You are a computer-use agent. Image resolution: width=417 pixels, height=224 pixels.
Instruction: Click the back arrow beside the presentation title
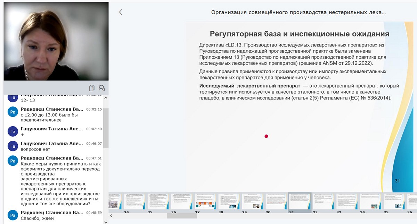(x=121, y=12)
